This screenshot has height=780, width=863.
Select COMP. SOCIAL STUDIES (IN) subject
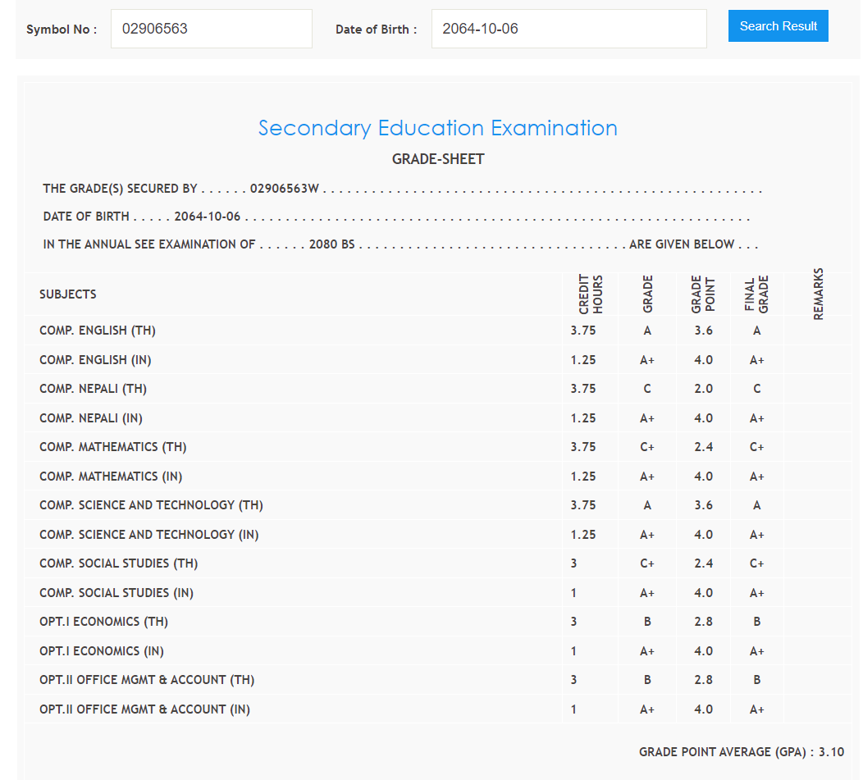116,593
